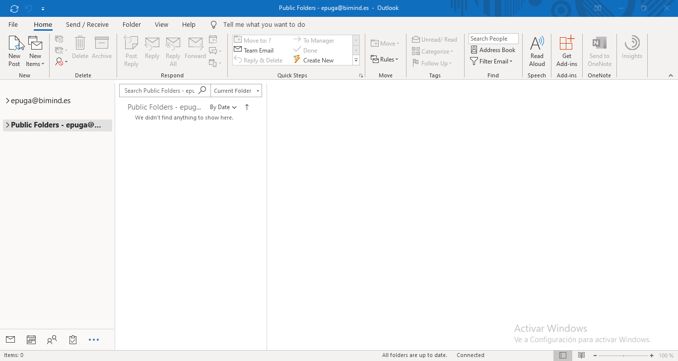This screenshot has width=678, height=361.
Task: Click Send to OneNote
Action: [x=600, y=51]
